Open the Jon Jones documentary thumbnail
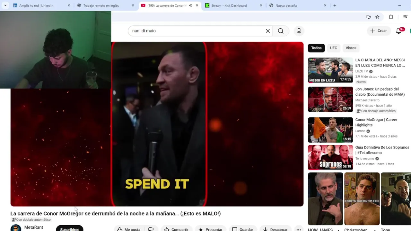Screen dimensions: 411x231 point(330,99)
